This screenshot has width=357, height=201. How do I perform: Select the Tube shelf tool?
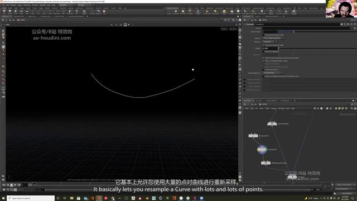(x=16, y=12)
